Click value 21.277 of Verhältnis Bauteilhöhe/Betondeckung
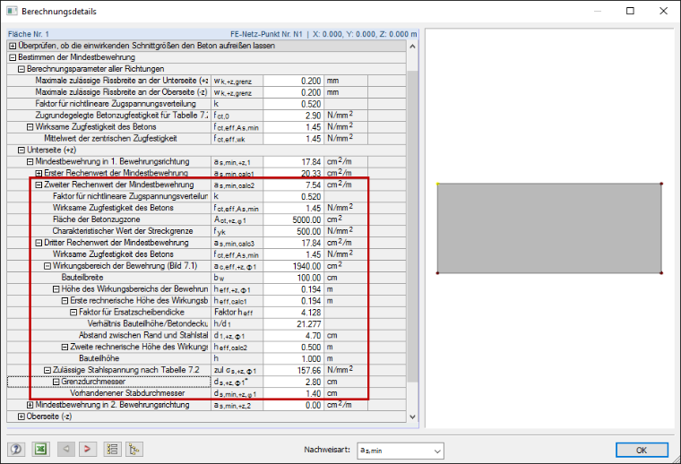Viewport: 681px width, 464px height. click(309, 324)
